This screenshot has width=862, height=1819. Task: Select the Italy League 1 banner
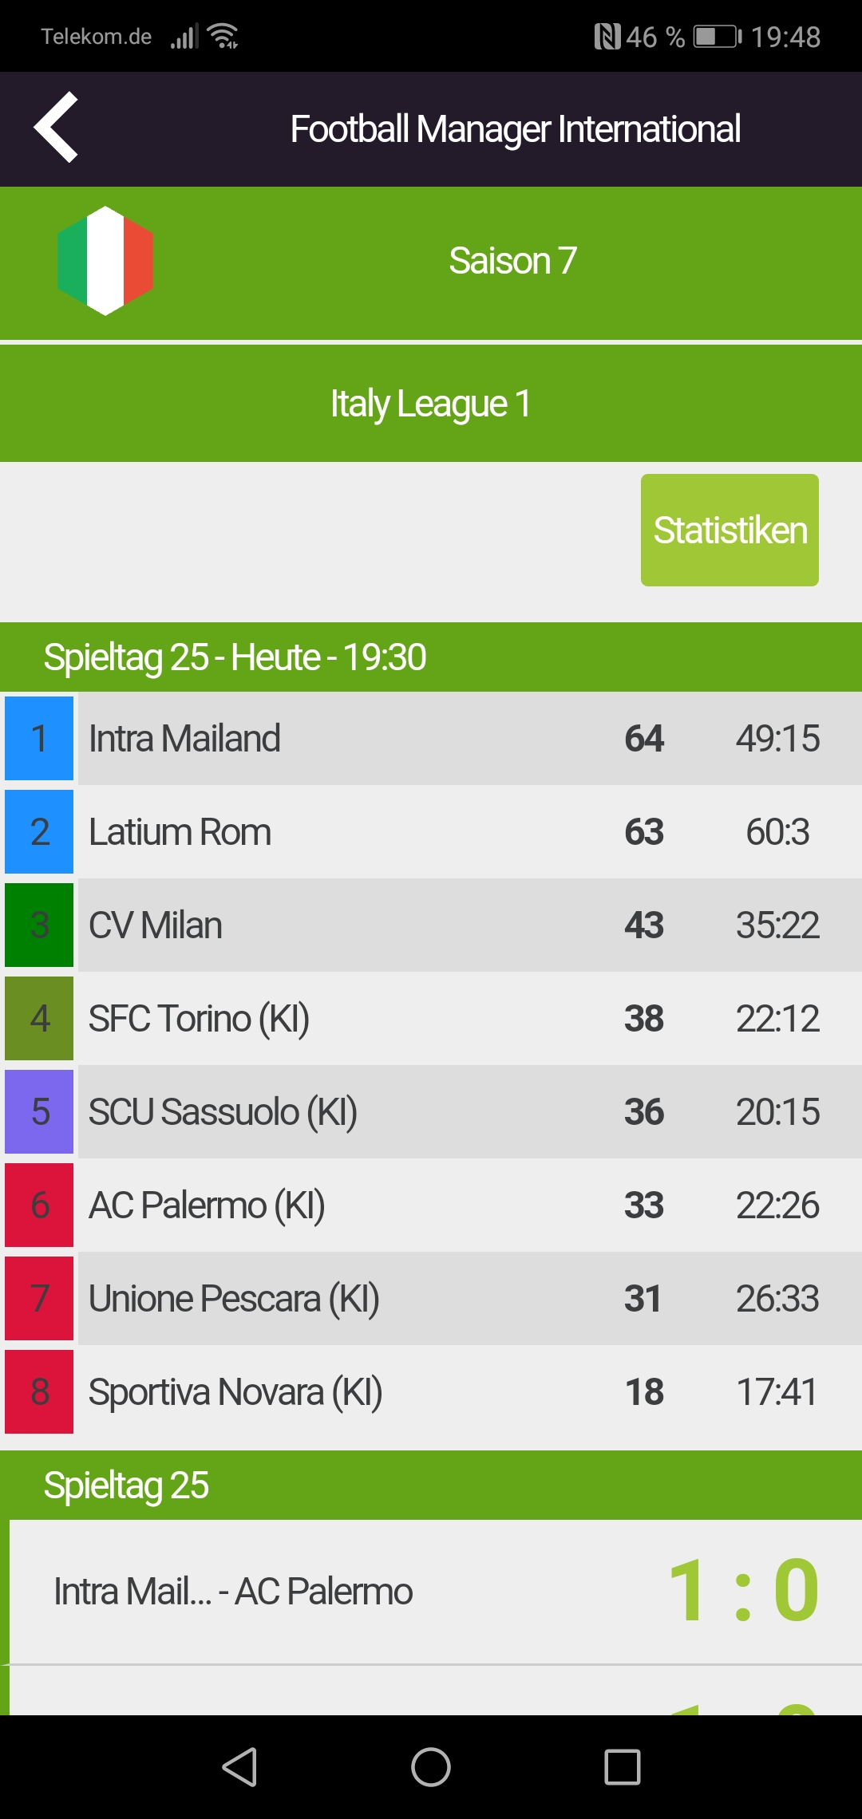431,404
